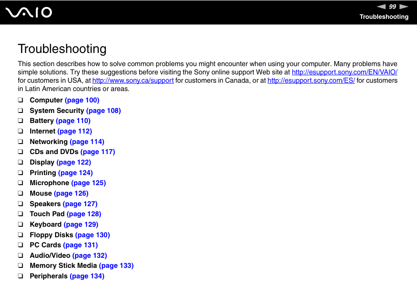Image resolution: width=417 pixels, height=295 pixels.
Task: Jump to Printing (page 124)
Action: (x=76, y=173)
